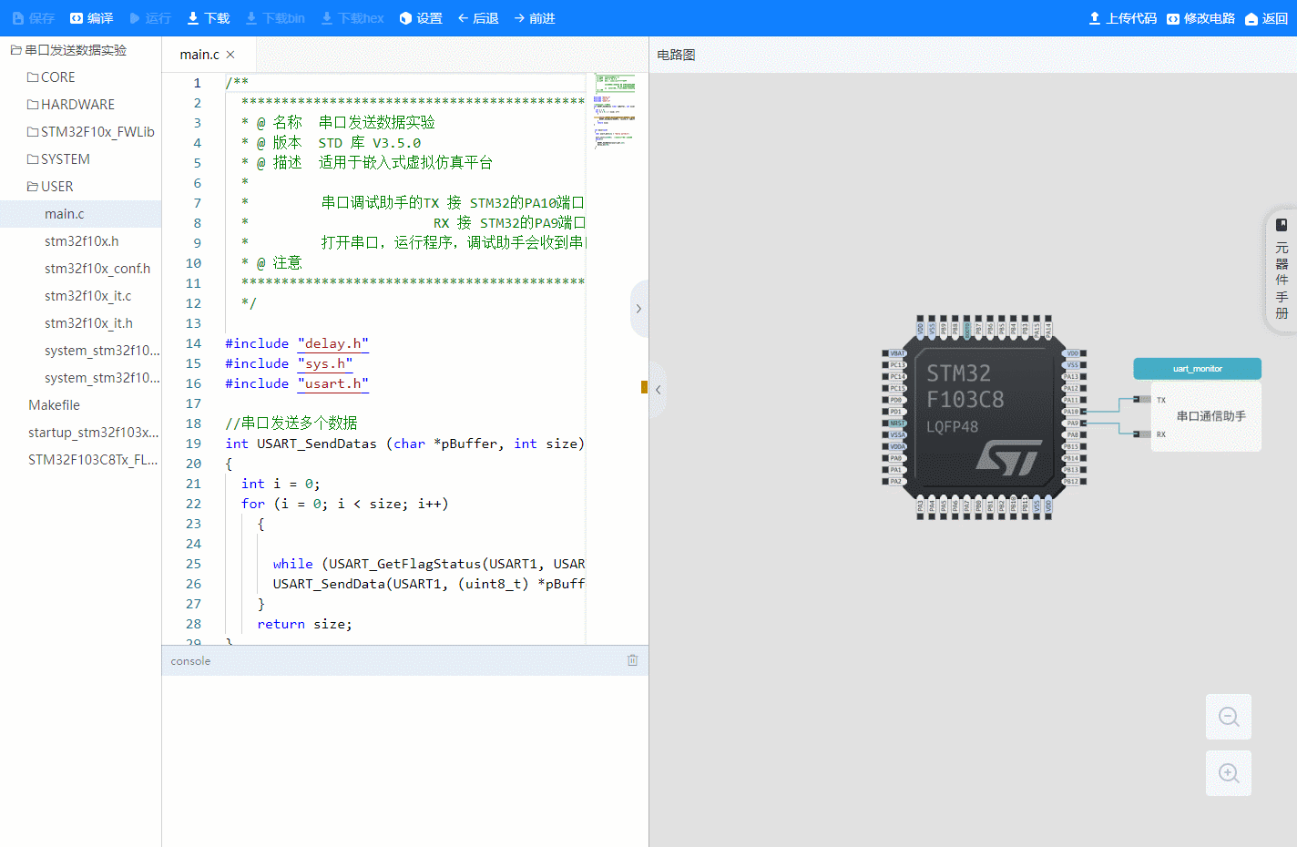Click the #include "usart.h" line

297,383
